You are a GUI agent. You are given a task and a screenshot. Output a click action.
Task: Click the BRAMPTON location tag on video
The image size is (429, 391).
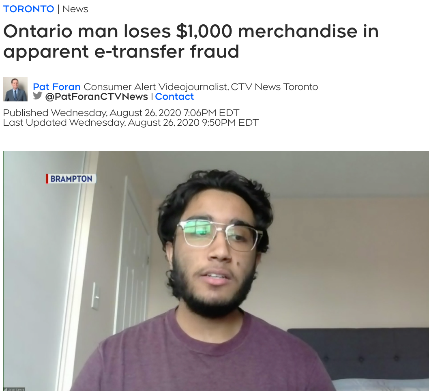click(71, 179)
